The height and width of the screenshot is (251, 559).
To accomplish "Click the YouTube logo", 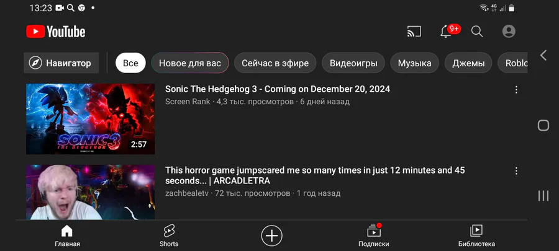I will tap(56, 32).
